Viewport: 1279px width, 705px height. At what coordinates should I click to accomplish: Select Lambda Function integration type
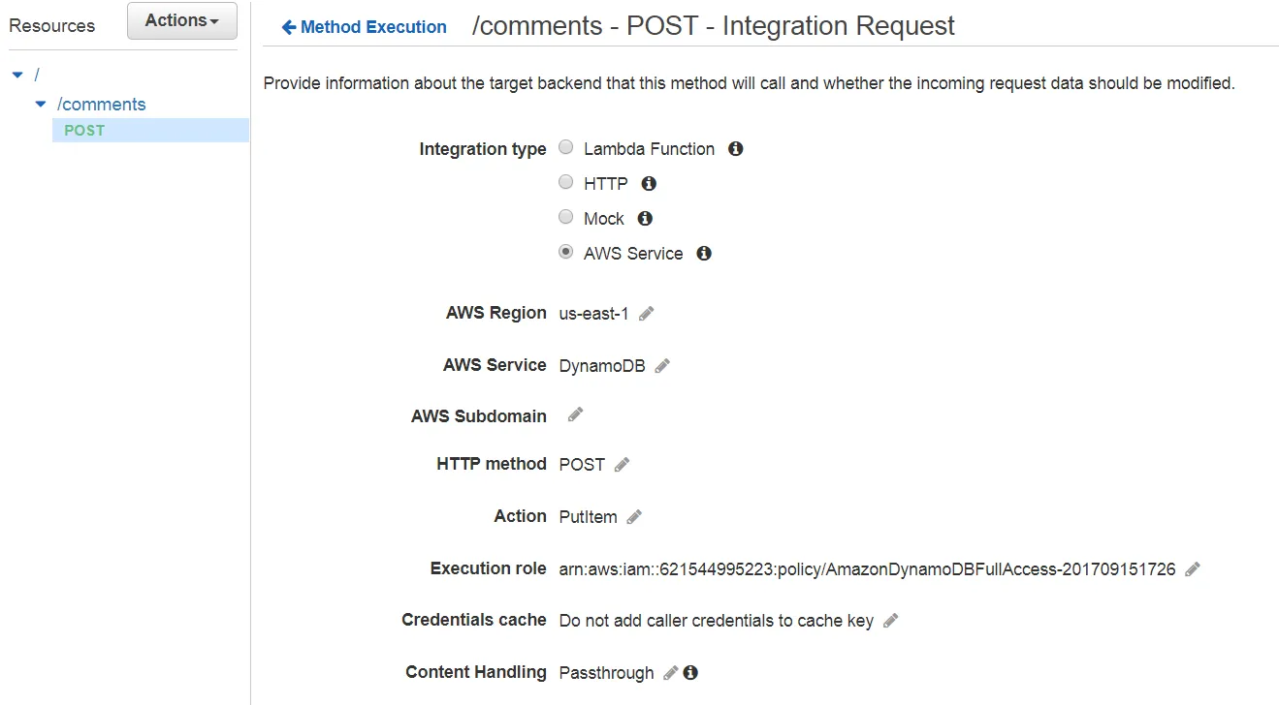[566, 148]
